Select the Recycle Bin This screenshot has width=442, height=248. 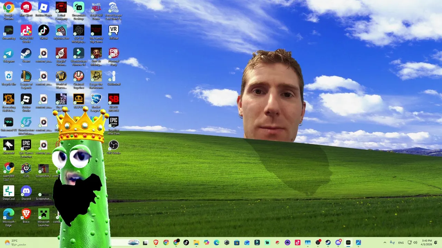point(9,79)
